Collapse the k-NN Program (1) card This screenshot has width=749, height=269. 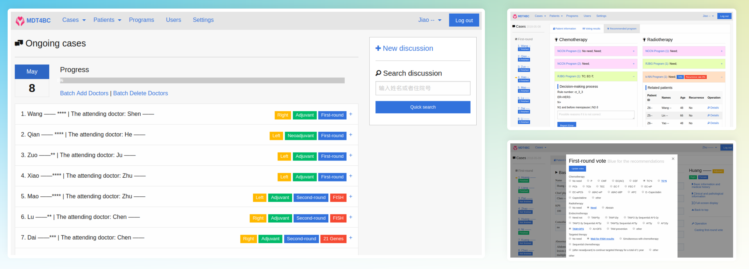[x=722, y=77]
